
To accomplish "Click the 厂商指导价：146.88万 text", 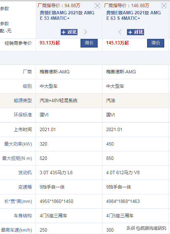I will coord(126,5).
